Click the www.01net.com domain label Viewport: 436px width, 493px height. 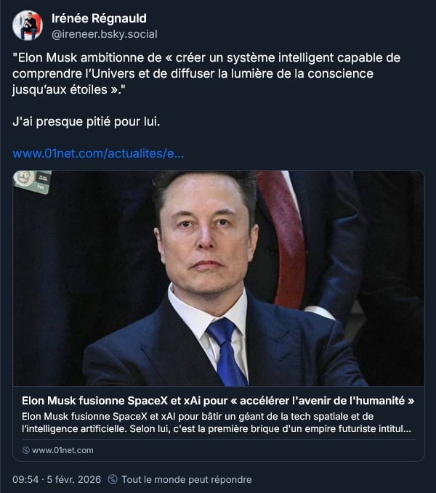[x=62, y=450]
